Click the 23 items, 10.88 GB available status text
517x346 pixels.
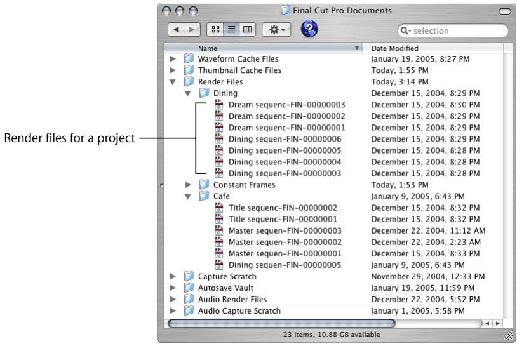(x=332, y=335)
